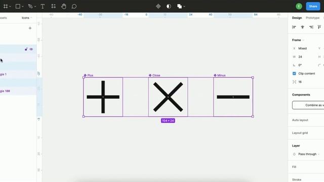324x182 pixels.
Task: Select the Close component label
Action: 156,75
